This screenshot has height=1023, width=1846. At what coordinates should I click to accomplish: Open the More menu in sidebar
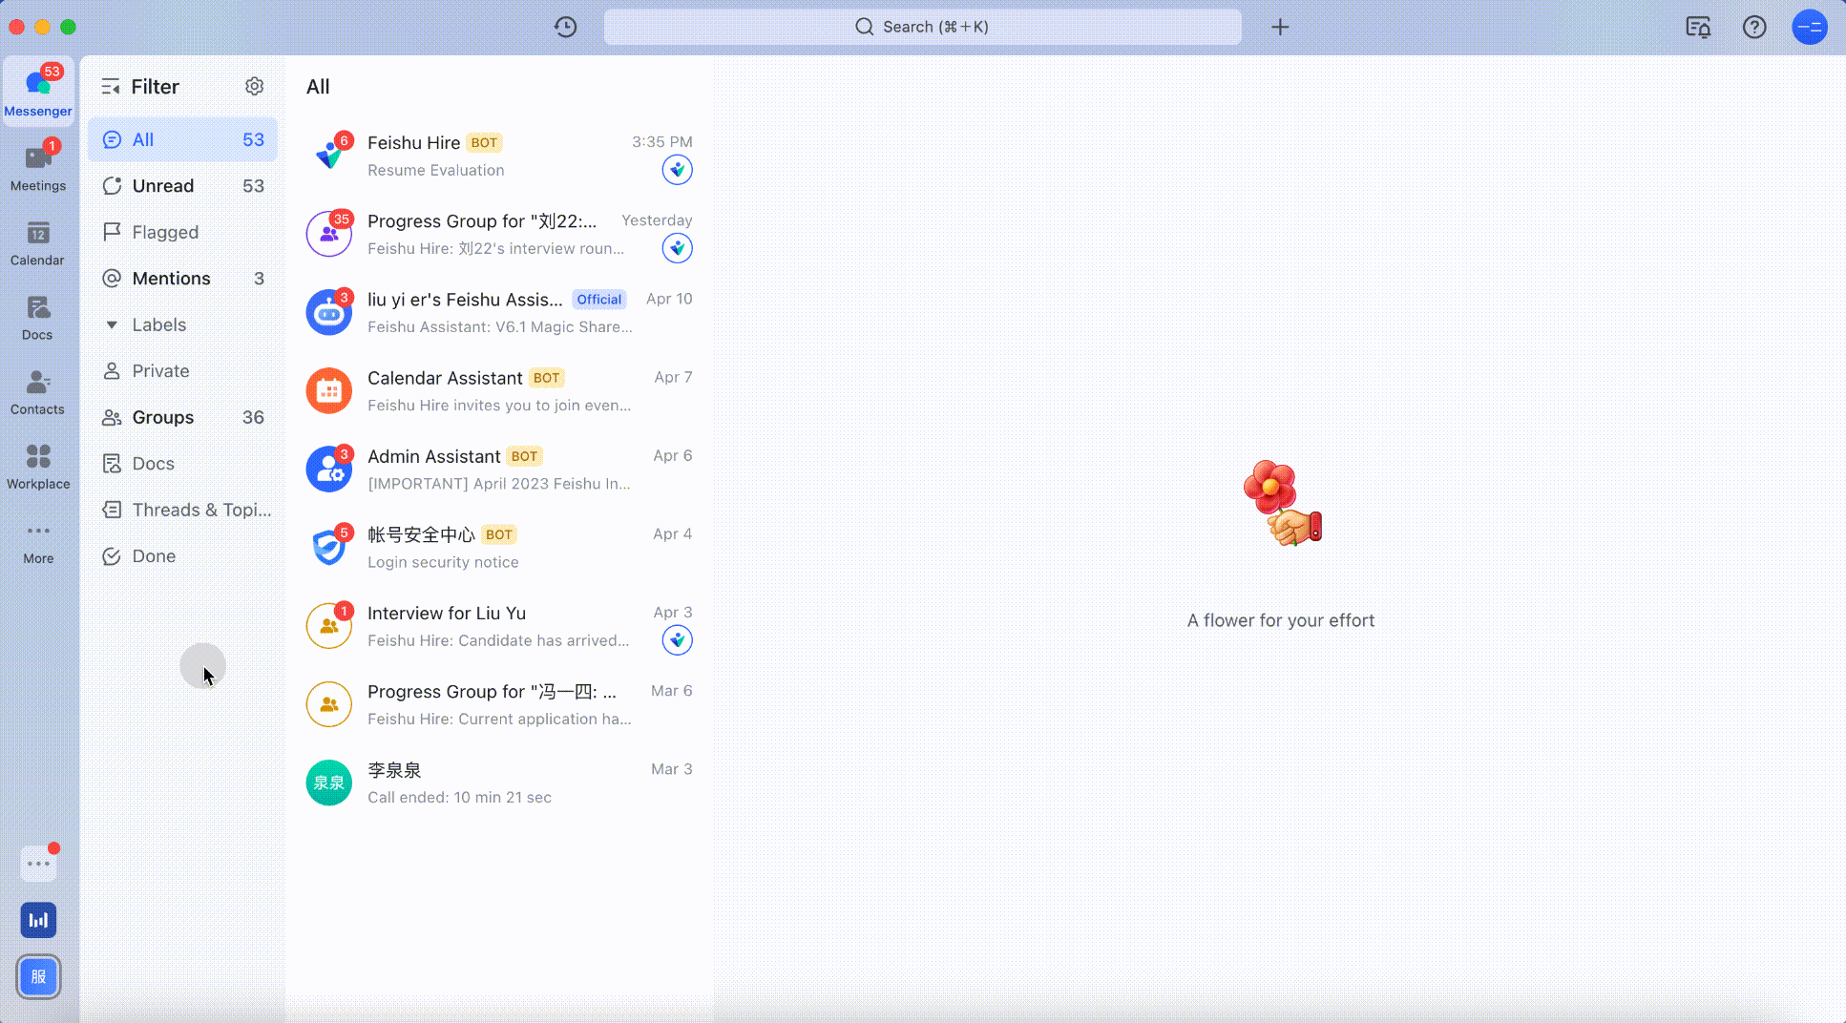[x=38, y=541]
